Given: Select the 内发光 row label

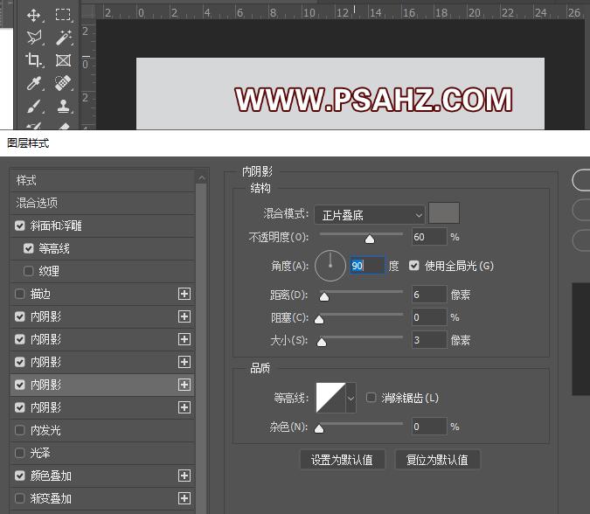Looking at the screenshot, I should point(45,430).
